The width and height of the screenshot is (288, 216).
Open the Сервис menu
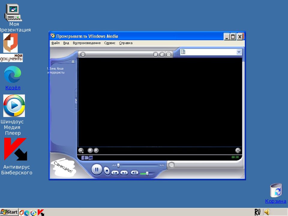pos(110,43)
